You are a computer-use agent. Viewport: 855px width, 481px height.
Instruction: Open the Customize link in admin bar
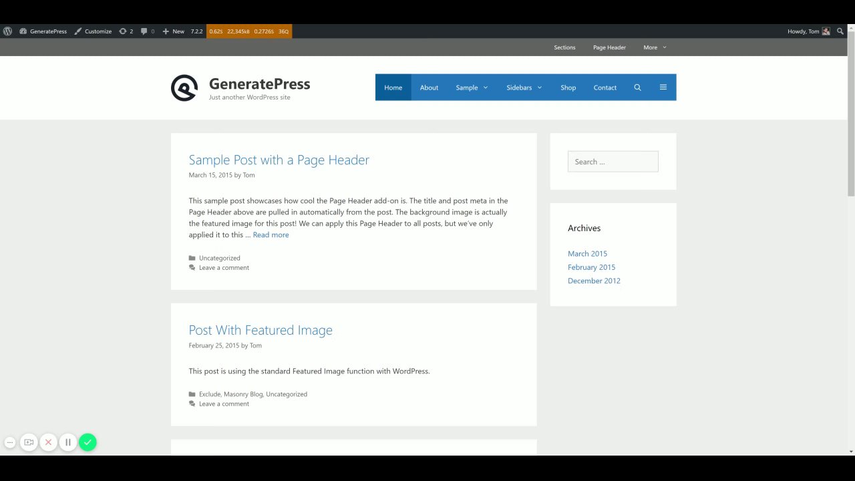tap(93, 31)
